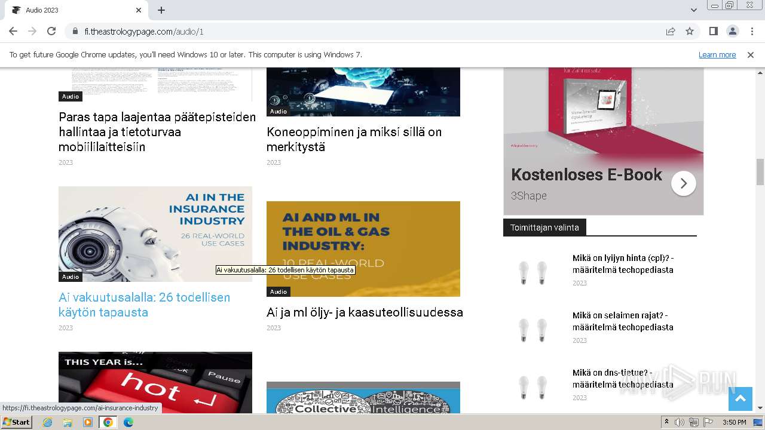The width and height of the screenshot is (765, 430).
Task: Click bulb thumbnail beside dns-tietue article
Action: point(533,387)
